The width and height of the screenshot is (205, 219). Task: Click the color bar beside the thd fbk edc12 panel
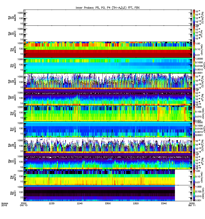(x=194, y=113)
